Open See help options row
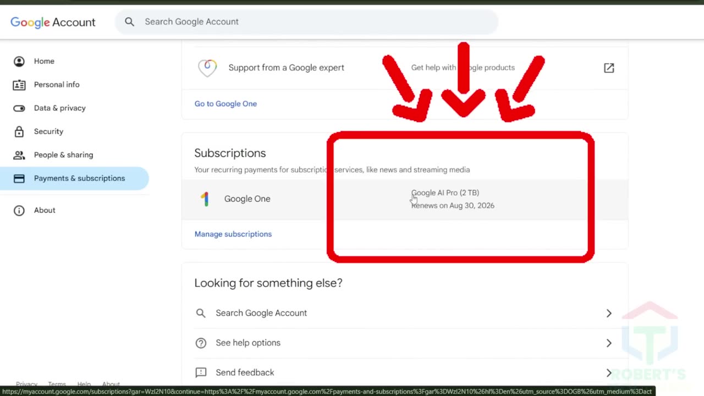 (x=405, y=343)
